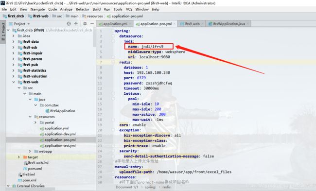Screen dimensions: 316x191
Task: Click the uploadfile-path value
Action: [x=194, y=172]
